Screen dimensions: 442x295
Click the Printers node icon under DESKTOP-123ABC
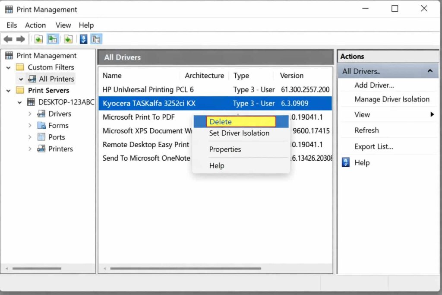pos(41,149)
